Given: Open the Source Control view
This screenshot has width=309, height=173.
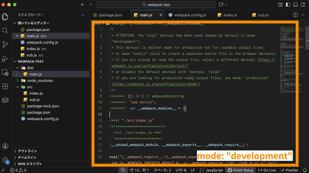Looking at the screenshot, I should pos(5,44).
